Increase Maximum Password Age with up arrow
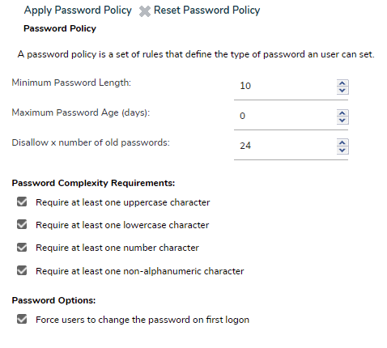Viewport: 387px width, 348px height. click(342, 113)
